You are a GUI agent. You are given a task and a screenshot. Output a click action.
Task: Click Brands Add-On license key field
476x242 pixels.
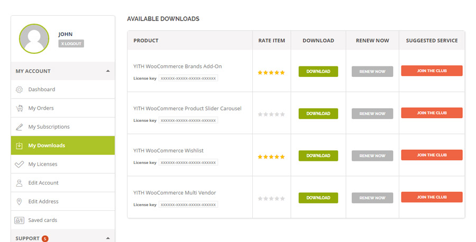[x=188, y=79]
